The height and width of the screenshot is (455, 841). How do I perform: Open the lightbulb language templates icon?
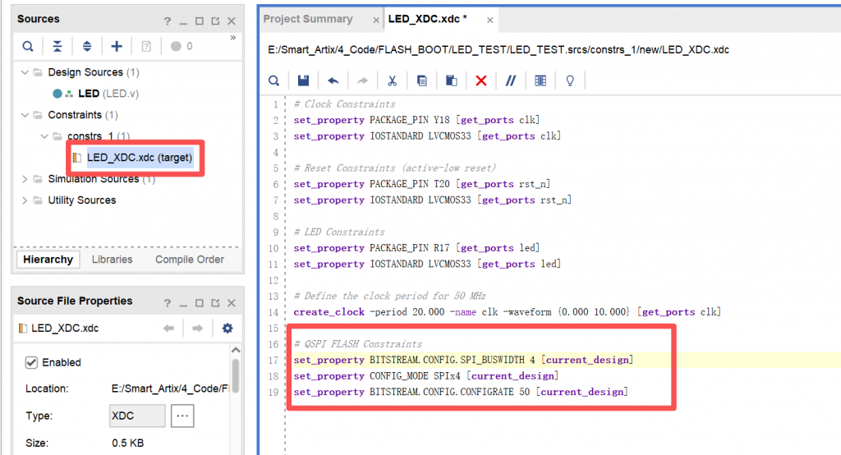click(x=569, y=80)
